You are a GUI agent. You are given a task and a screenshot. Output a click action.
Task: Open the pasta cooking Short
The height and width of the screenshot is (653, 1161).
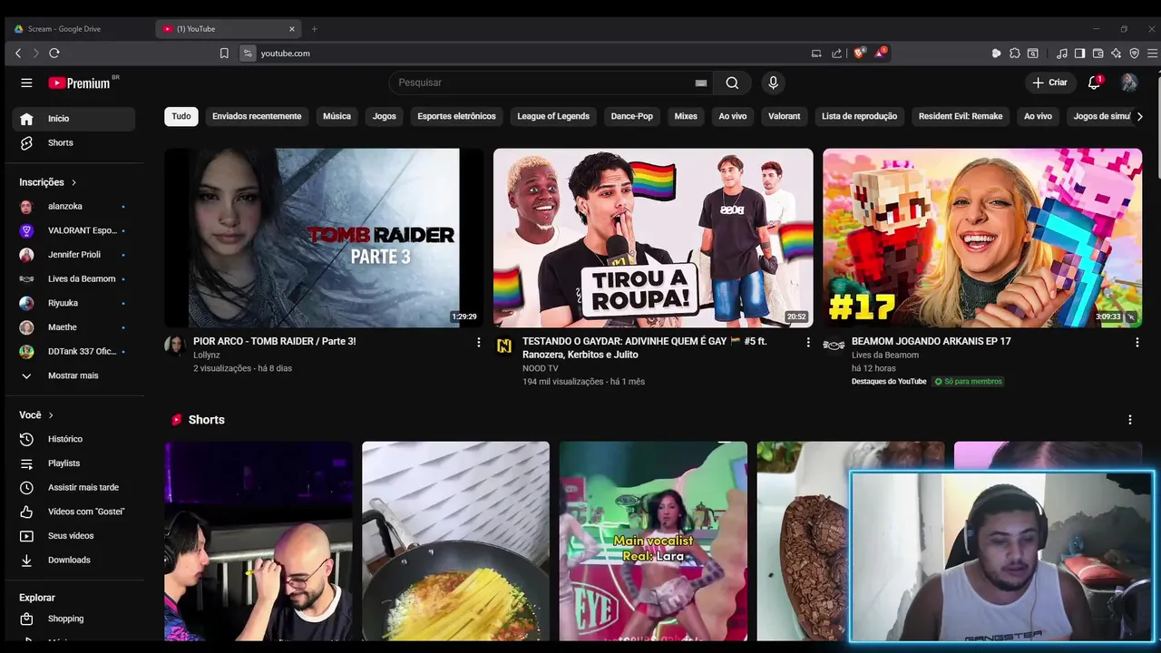pyautogui.click(x=455, y=541)
